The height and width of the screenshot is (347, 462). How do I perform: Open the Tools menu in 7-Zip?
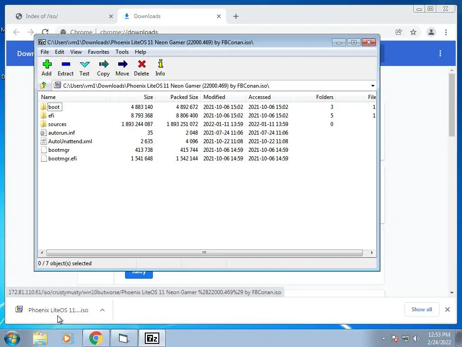point(122,52)
